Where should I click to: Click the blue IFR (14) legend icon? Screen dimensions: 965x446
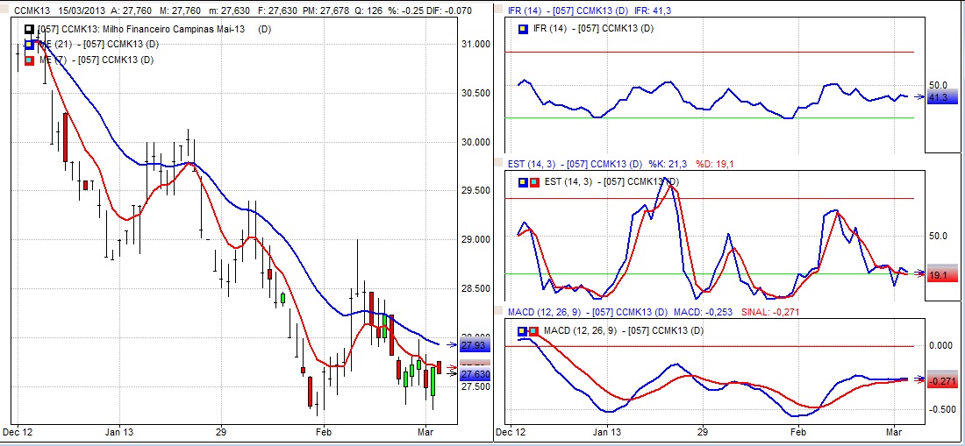click(523, 29)
